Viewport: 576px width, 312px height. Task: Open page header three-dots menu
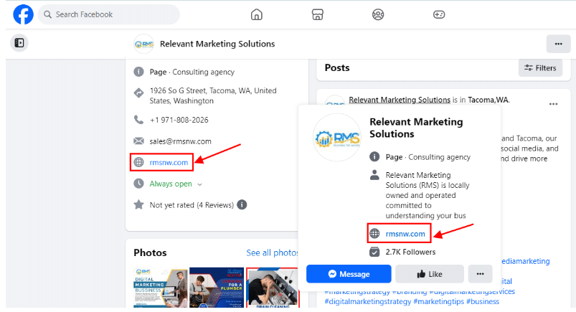[x=558, y=44]
